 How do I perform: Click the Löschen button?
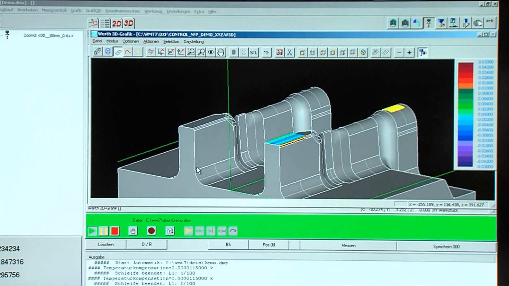pyautogui.click(x=106, y=244)
